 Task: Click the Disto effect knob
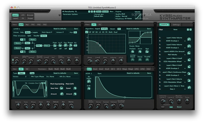coord(55,46)
